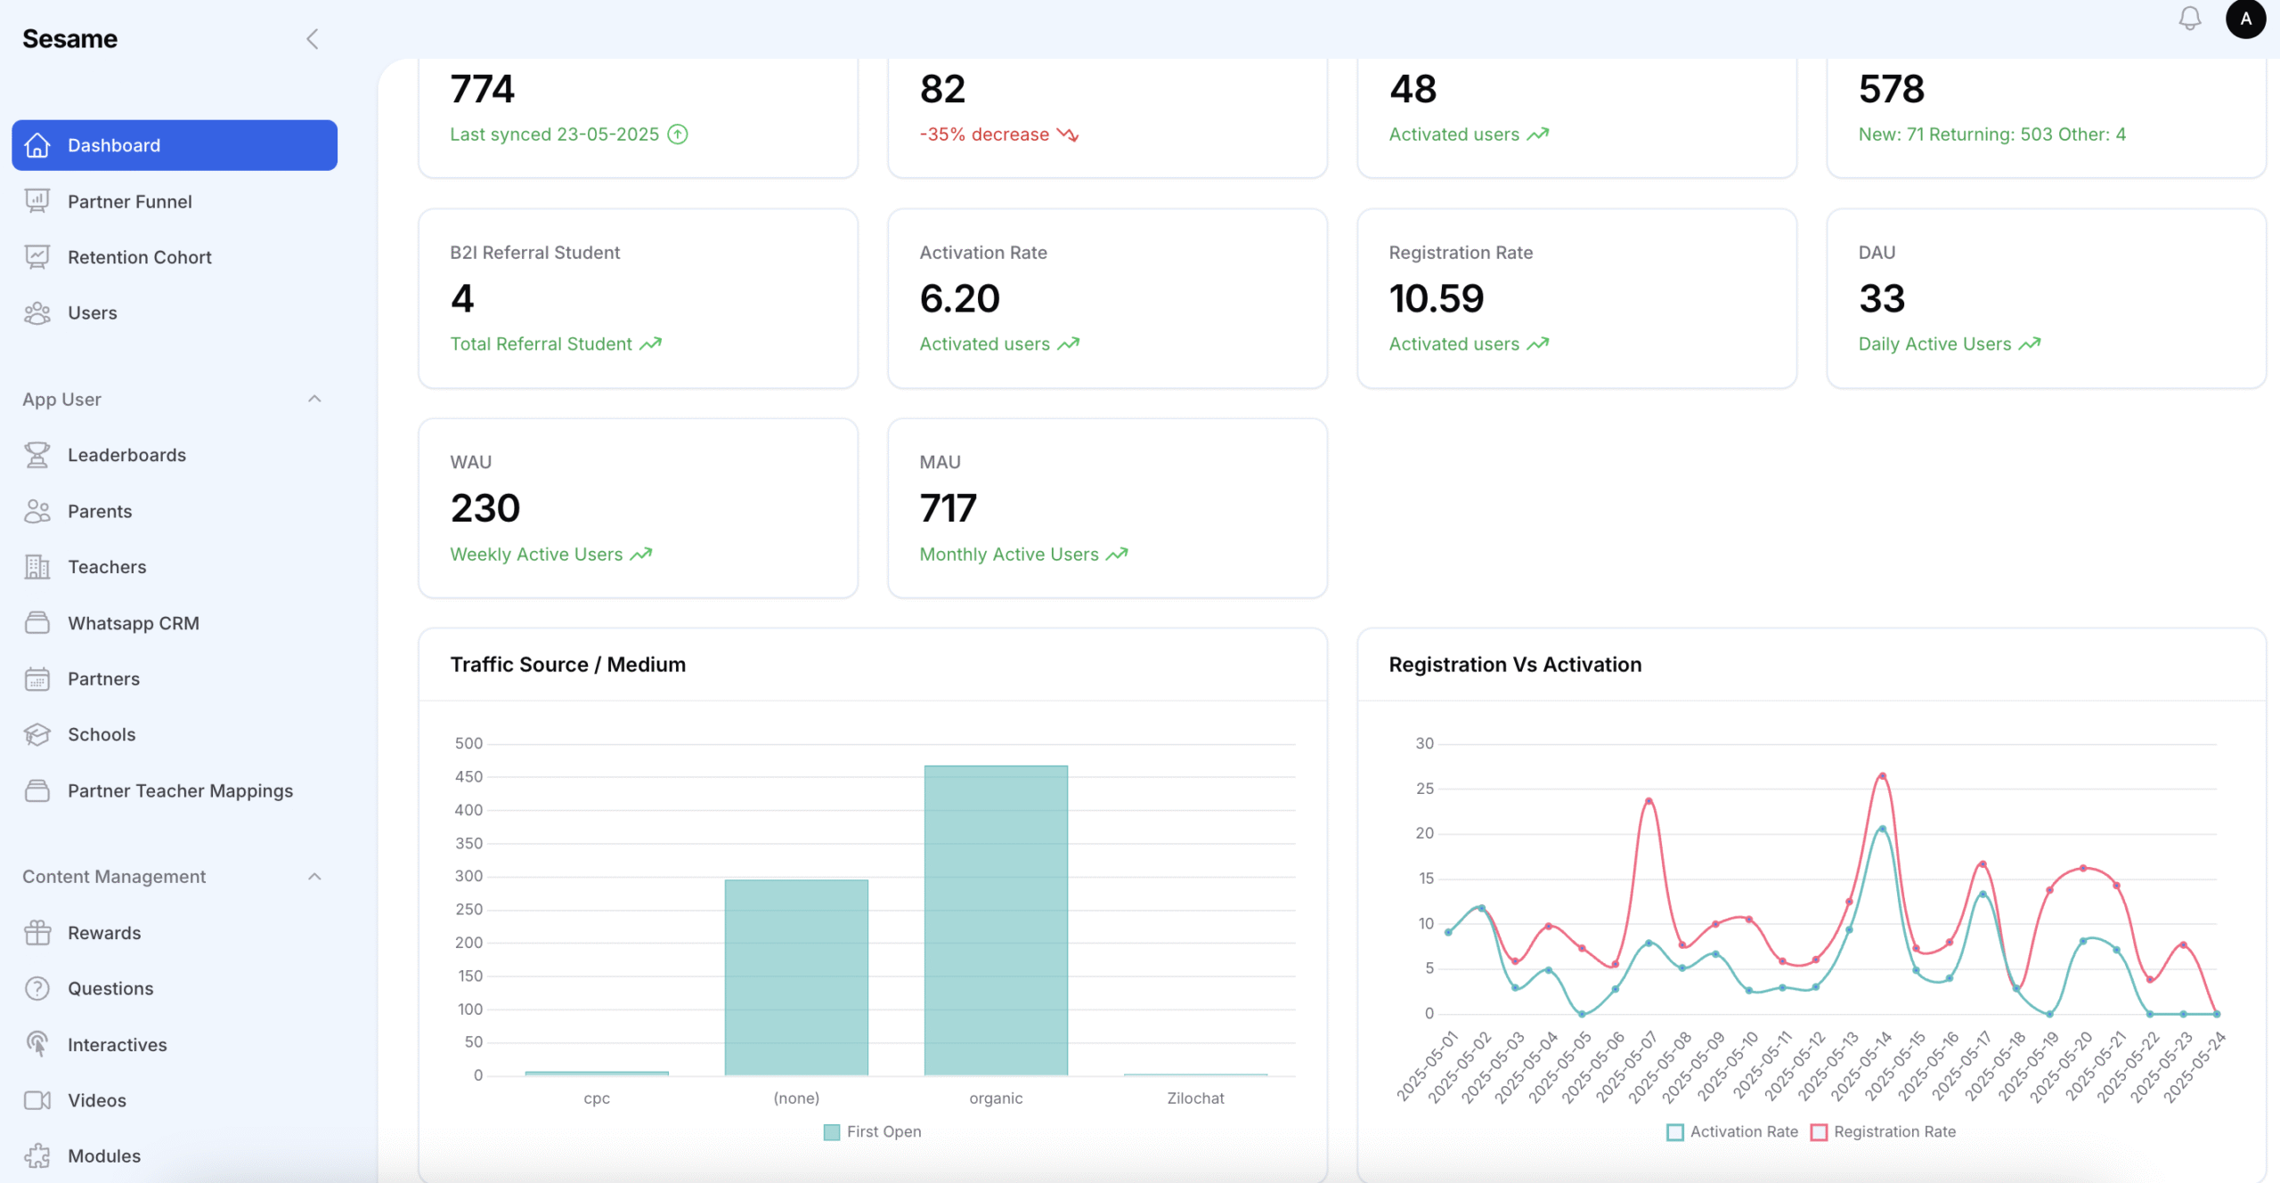Click the Videos camera icon
Image resolution: width=2280 pixels, height=1183 pixels.
click(x=37, y=1100)
